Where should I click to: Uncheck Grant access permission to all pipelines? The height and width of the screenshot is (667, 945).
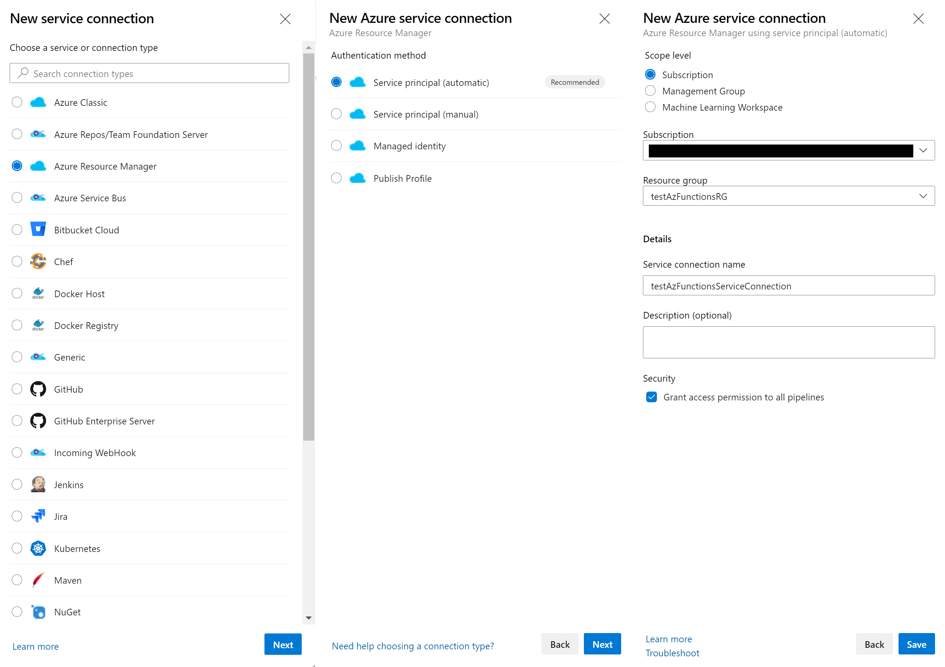point(651,397)
